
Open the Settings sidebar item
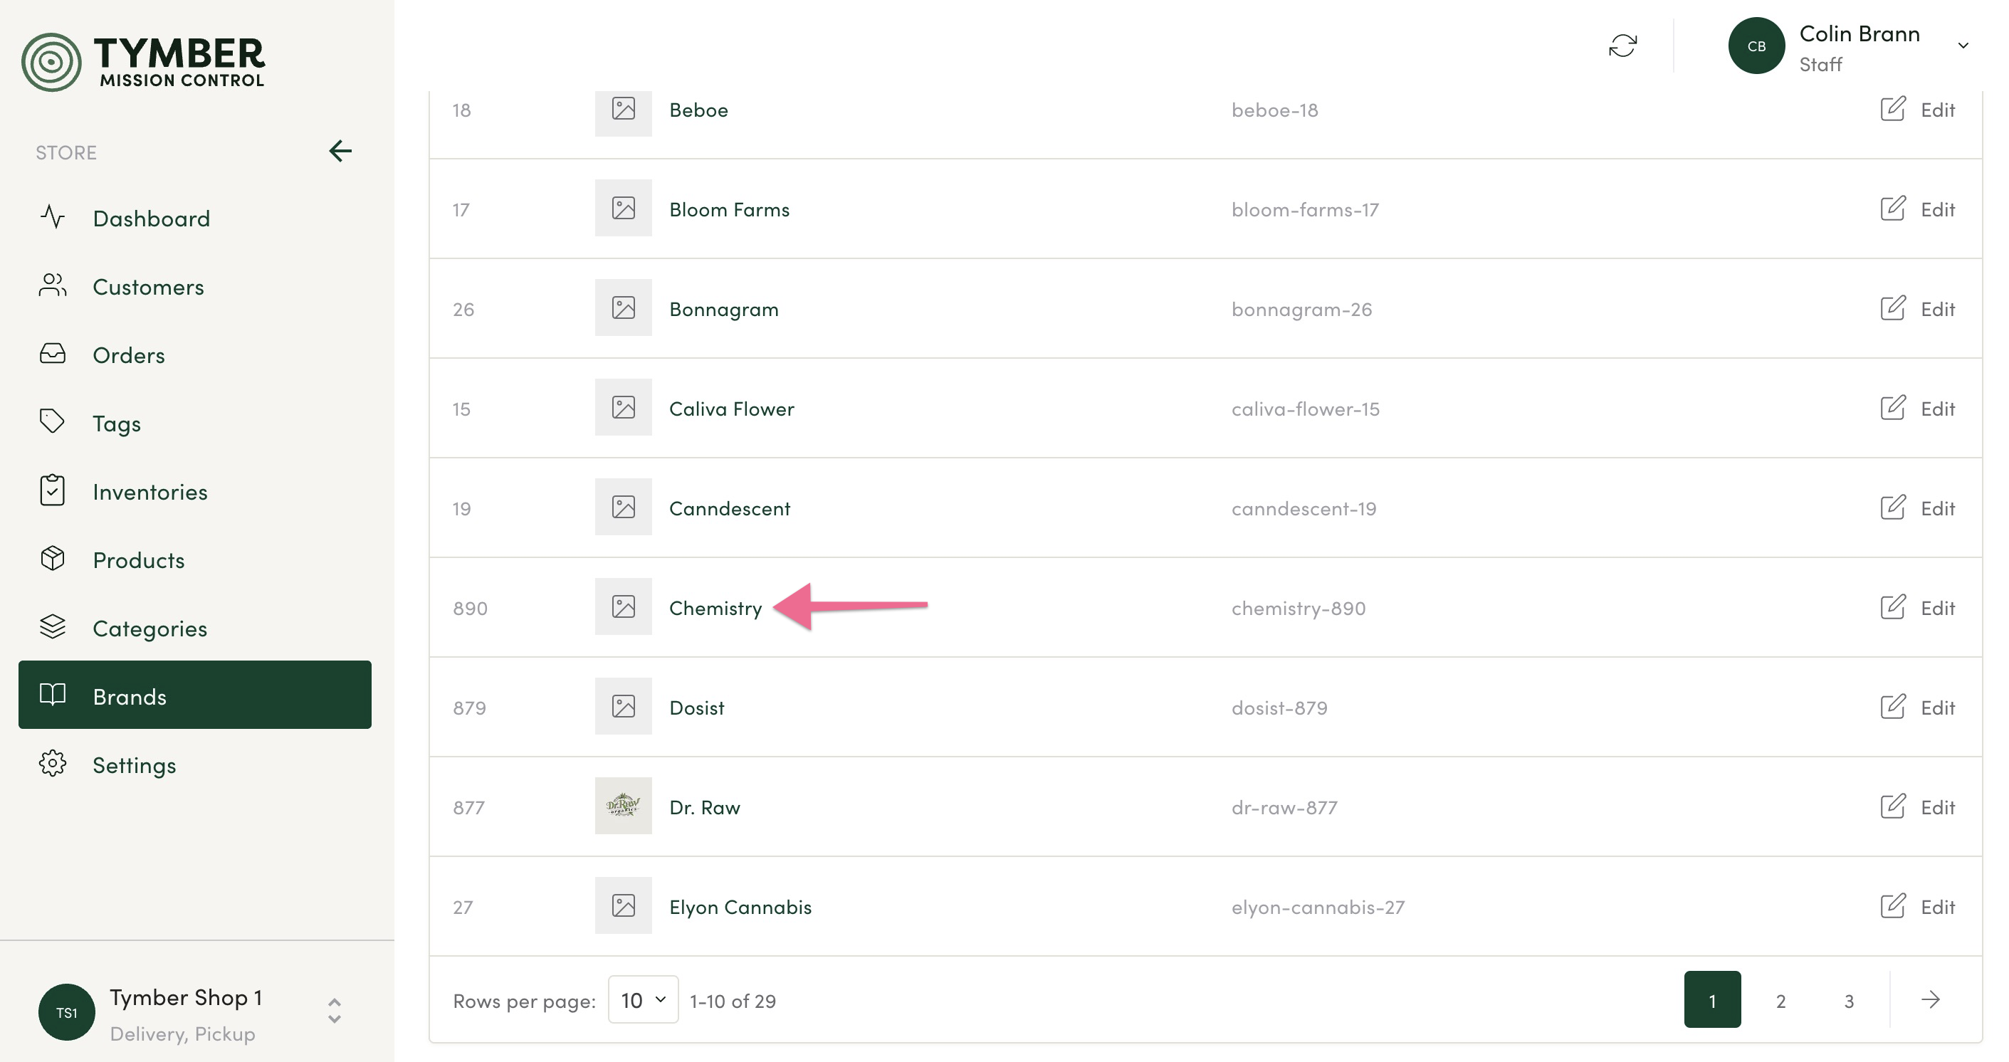click(x=134, y=765)
